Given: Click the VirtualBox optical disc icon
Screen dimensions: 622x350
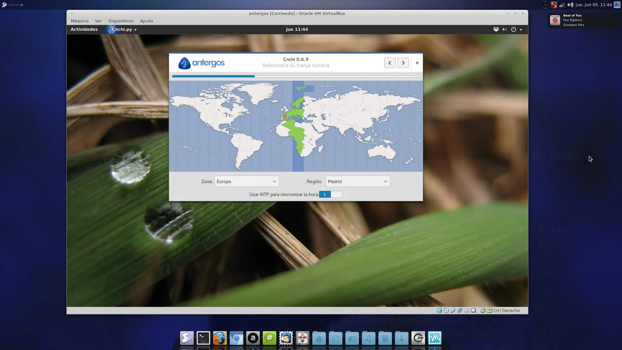Looking at the screenshot, I should coord(446,310).
